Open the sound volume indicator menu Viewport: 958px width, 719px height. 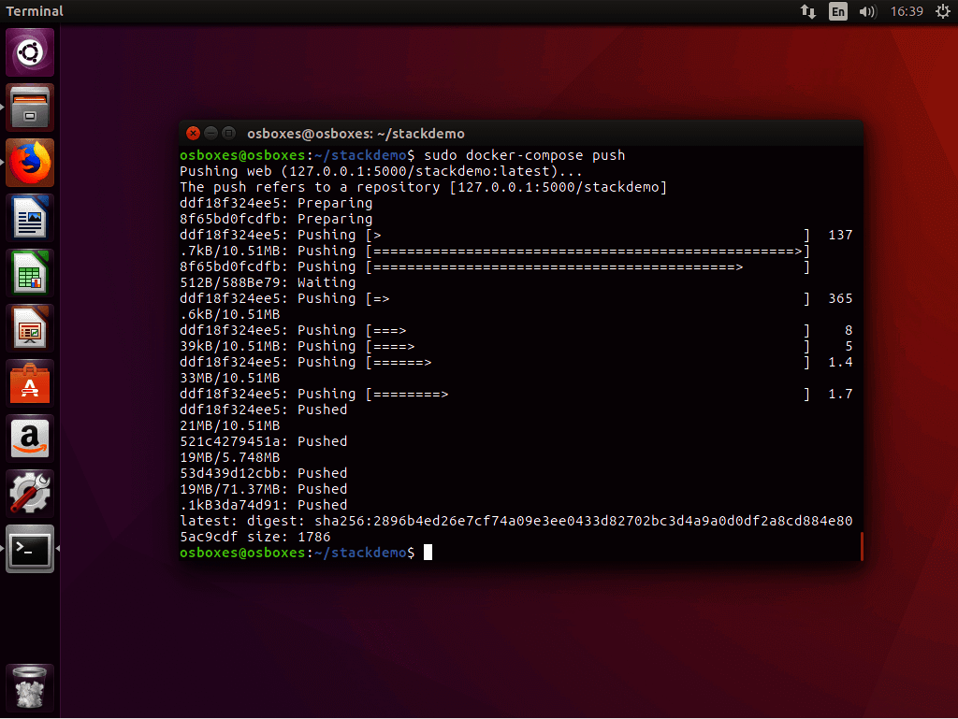[867, 11]
